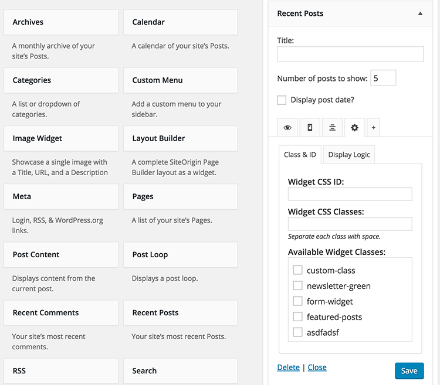This screenshot has width=440, height=385.
Task: Focus the widget Title text field
Action: click(350, 54)
